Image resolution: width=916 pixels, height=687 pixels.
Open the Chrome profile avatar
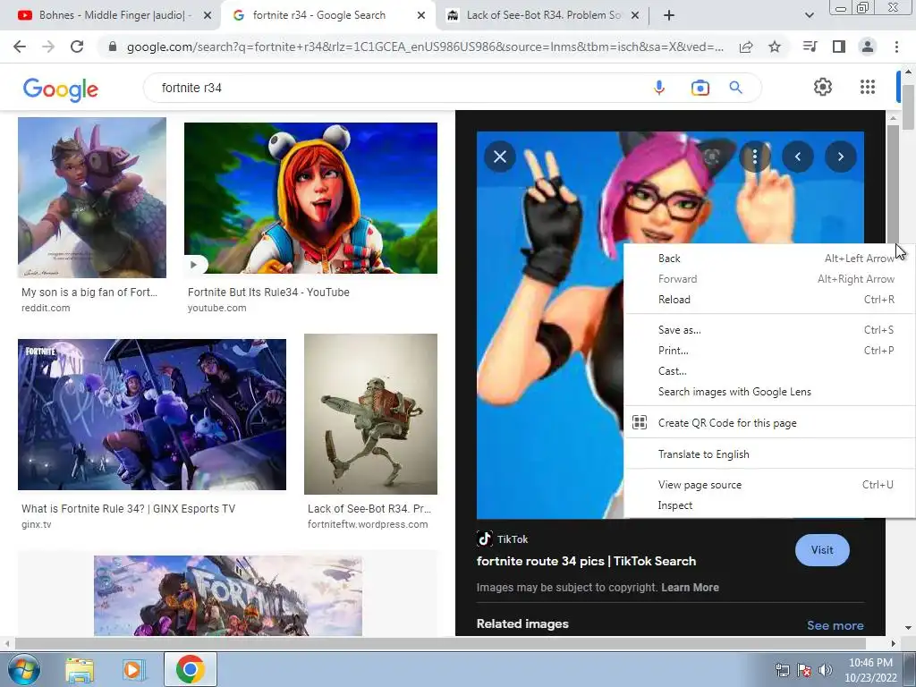868,47
